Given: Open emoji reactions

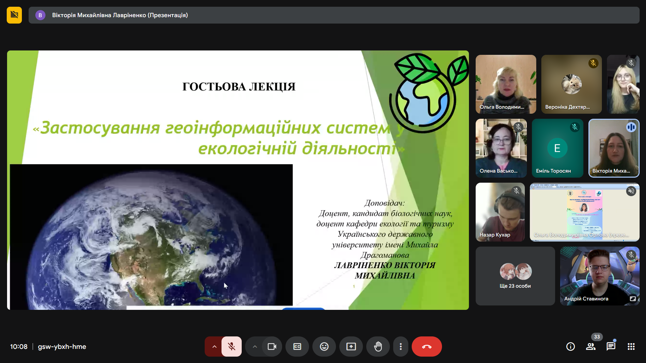Looking at the screenshot, I should click(x=324, y=347).
